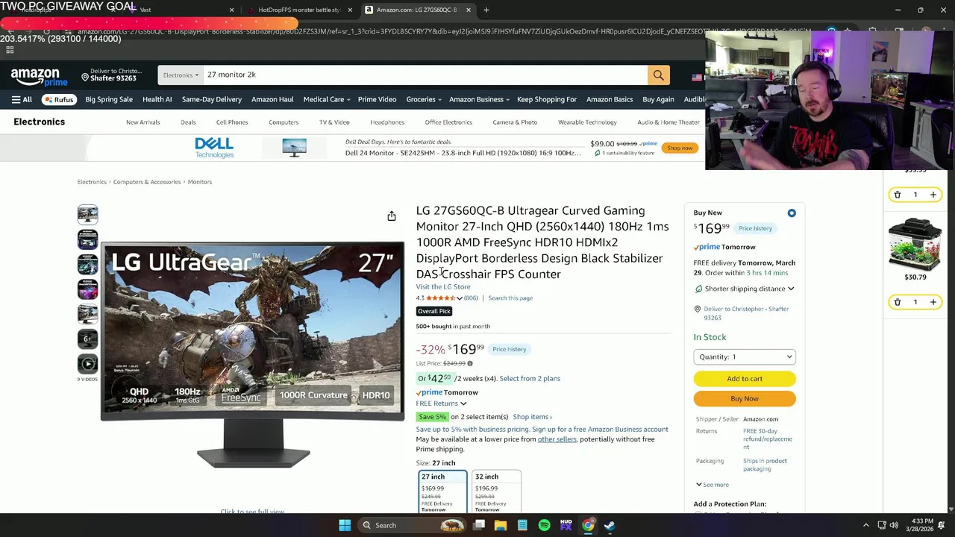
Task: Select the 27 inch size option
Action: 443,492
